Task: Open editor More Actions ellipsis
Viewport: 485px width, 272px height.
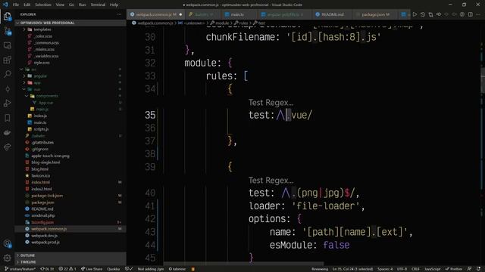Action: (x=478, y=14)
